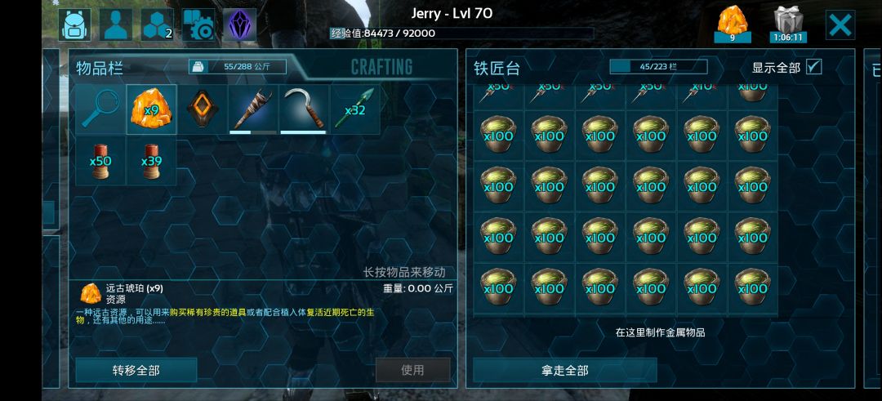Click the 拿走全部 button
Viewport: 882px width, 401px height.
click(565, 370)
